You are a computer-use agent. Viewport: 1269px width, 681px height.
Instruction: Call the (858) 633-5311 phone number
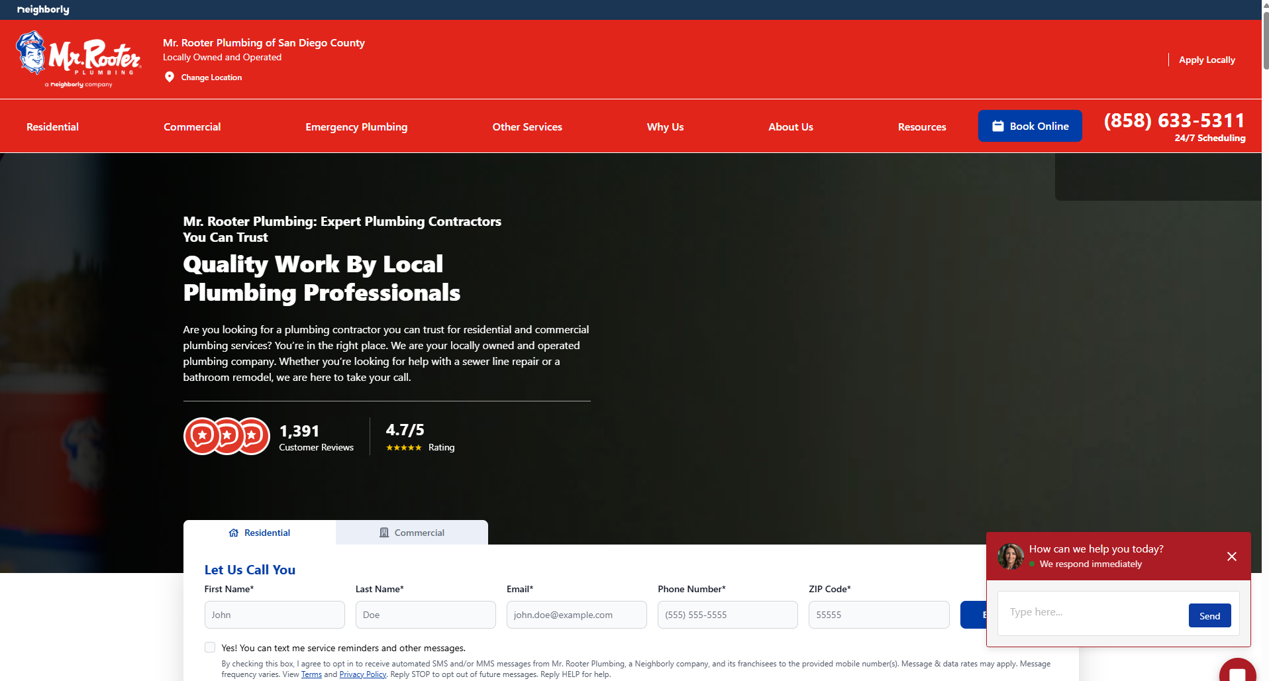coord(1174,121)
